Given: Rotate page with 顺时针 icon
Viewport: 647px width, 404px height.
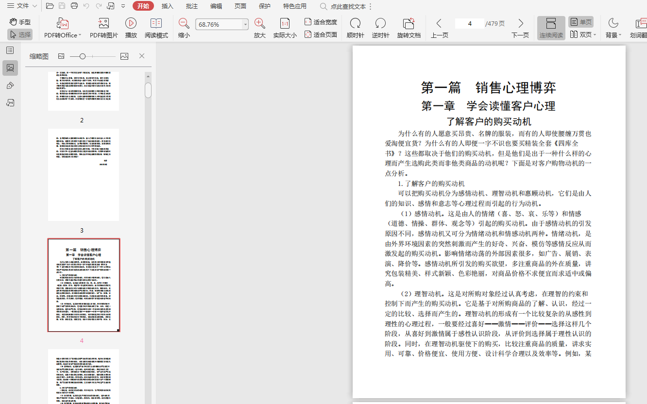Looking at the screenshot, I should 355,23.
